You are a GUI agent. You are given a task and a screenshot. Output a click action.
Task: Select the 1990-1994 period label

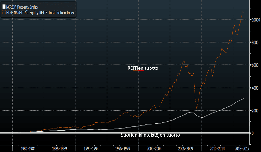(x=91, y=149)
